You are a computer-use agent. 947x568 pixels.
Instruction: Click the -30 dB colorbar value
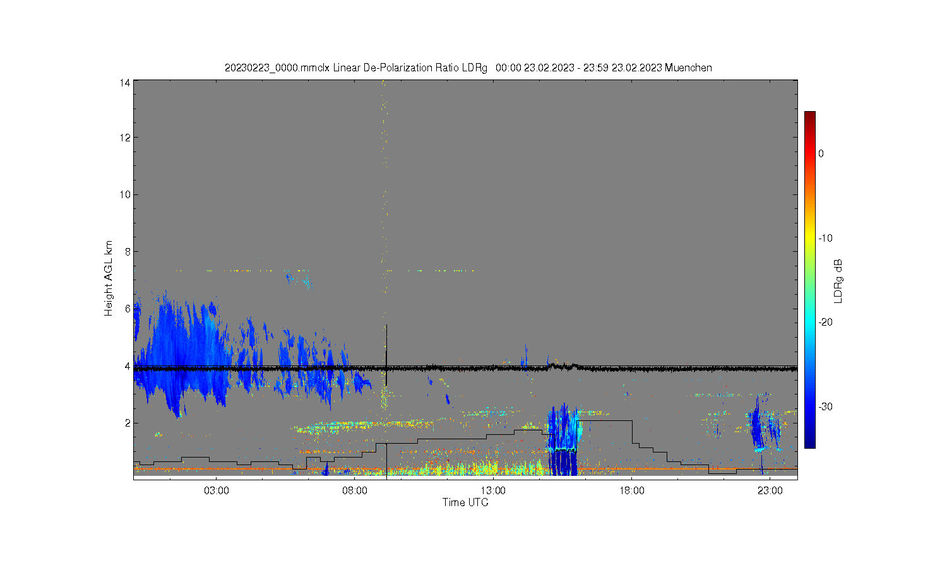click(x=825, y=406)
